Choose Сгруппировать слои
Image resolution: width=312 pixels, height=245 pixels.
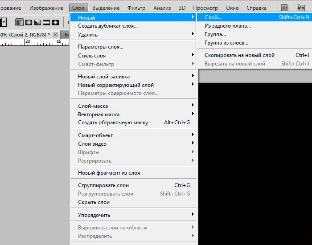[103, 185]
